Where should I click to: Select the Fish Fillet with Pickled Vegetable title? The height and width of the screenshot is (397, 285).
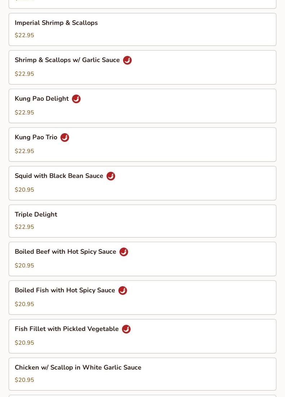pos(67,329)
